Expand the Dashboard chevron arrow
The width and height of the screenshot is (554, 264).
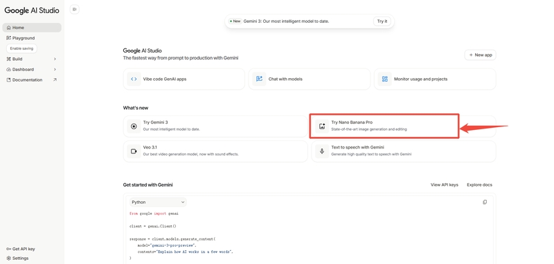(x=55, y=69)
